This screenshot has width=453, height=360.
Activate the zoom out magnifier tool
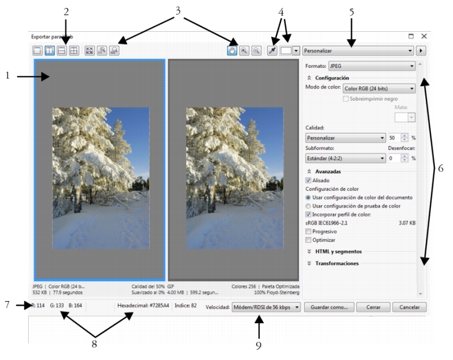point(257,50)
